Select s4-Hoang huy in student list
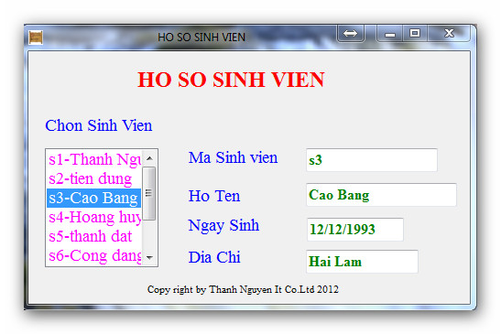 94,217
